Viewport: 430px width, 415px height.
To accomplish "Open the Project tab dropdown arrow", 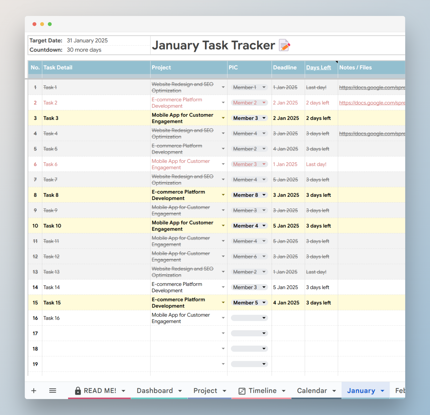I will point(224,391).
